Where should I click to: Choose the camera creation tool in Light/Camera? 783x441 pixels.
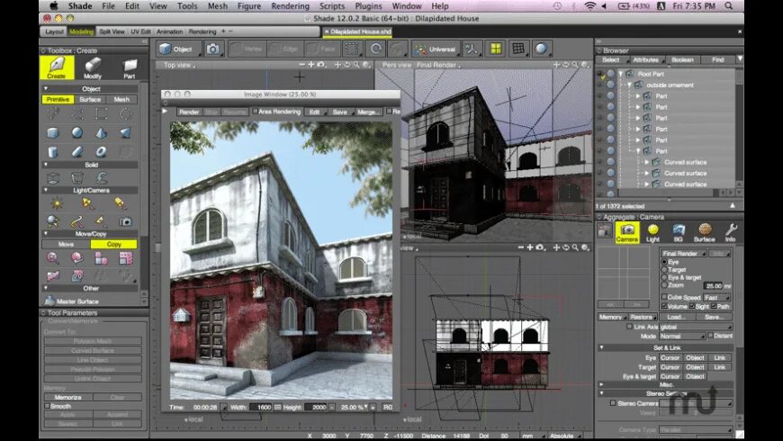click(x=125, y=221)
